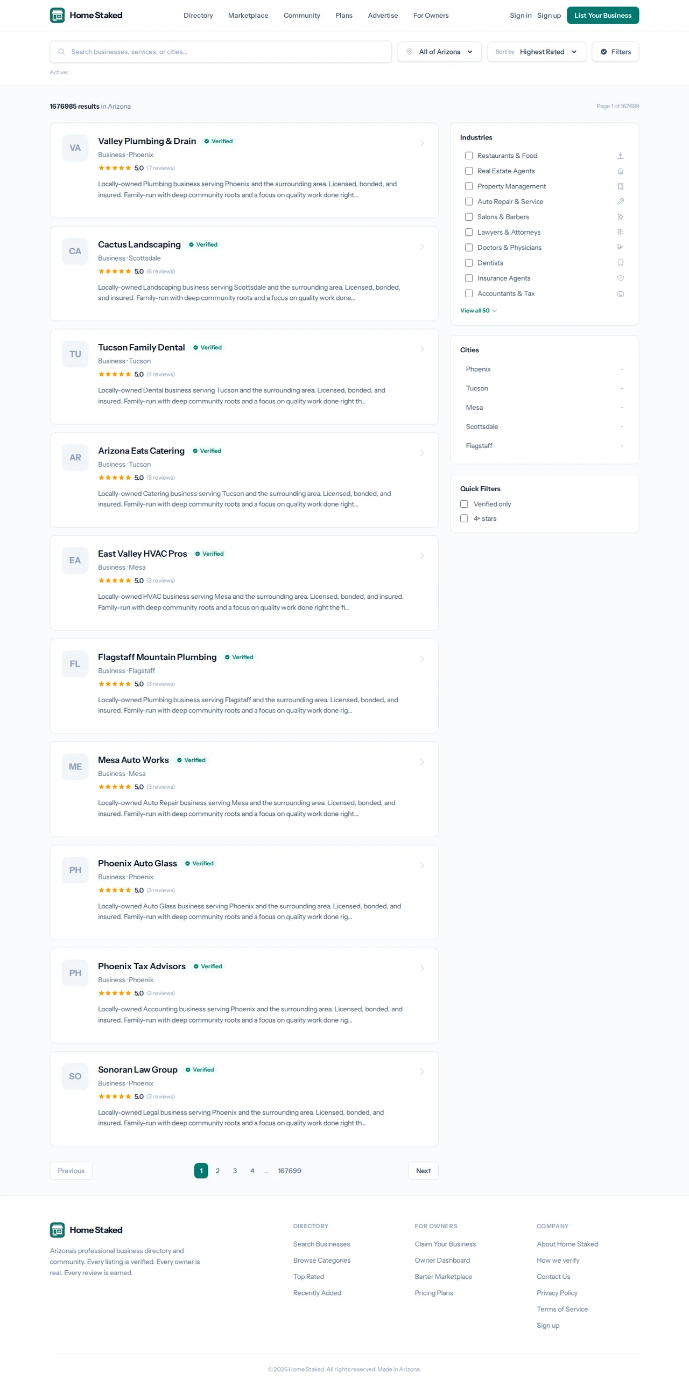689x1400 pixels.
Task: Click the Insurance Agents shield icon
Action: (620, 278)
